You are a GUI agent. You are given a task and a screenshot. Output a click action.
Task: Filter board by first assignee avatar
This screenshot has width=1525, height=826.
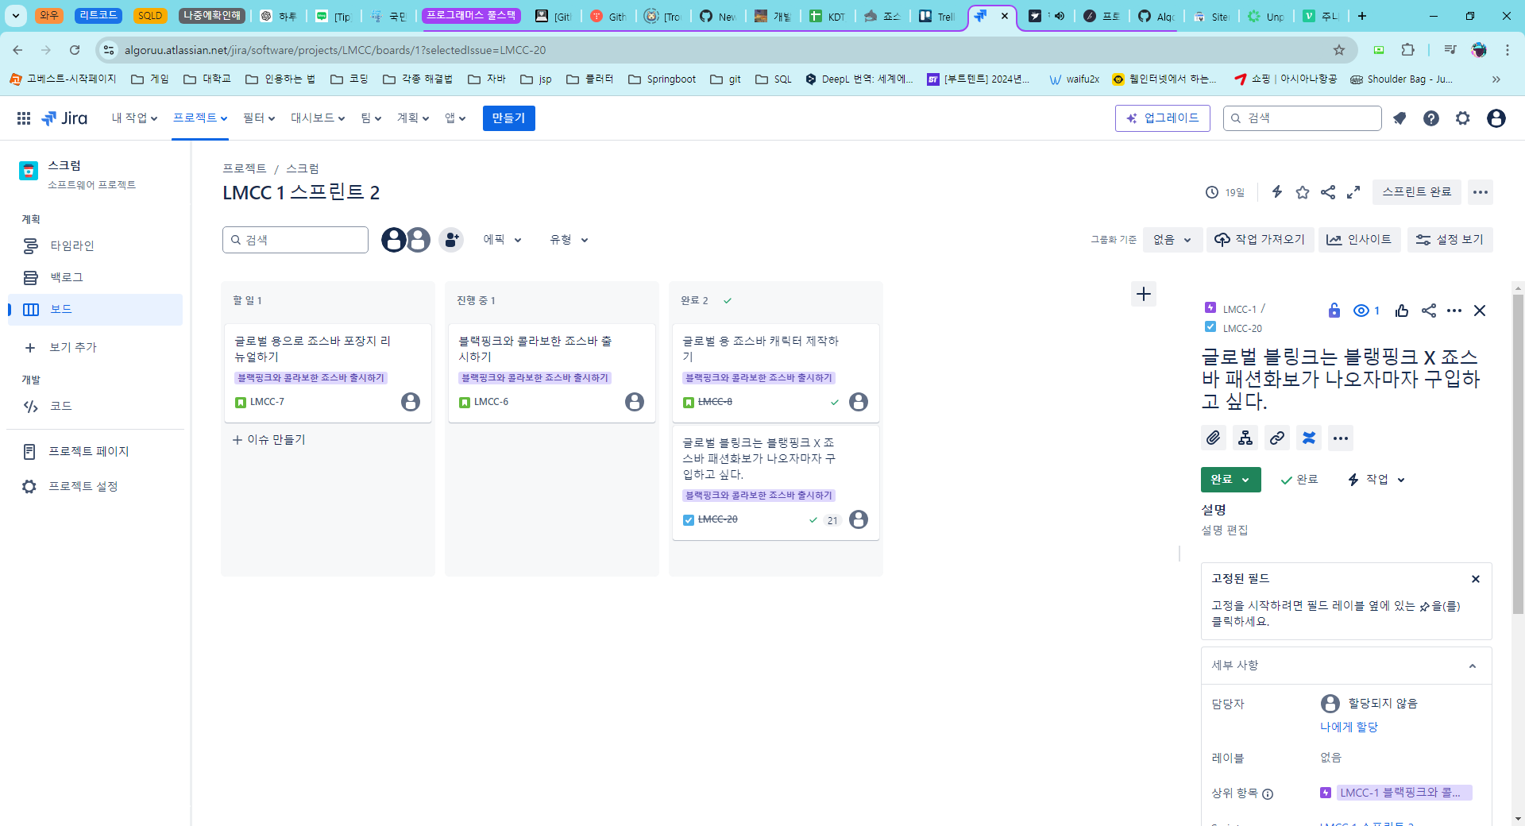pyautogui.click(x=394, y=240)
